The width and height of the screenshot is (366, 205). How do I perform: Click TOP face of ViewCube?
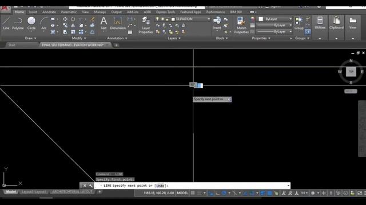[351, 72]
